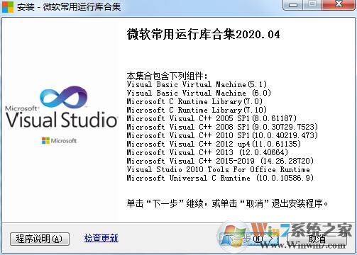
Task: Click the line 本集合包含下列组件:
Action: [167, 76]
